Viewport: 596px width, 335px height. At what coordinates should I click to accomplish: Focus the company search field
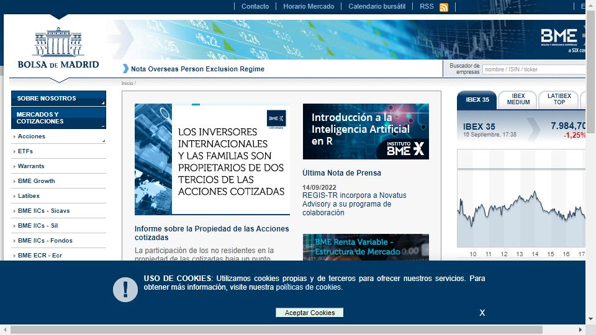534,69
